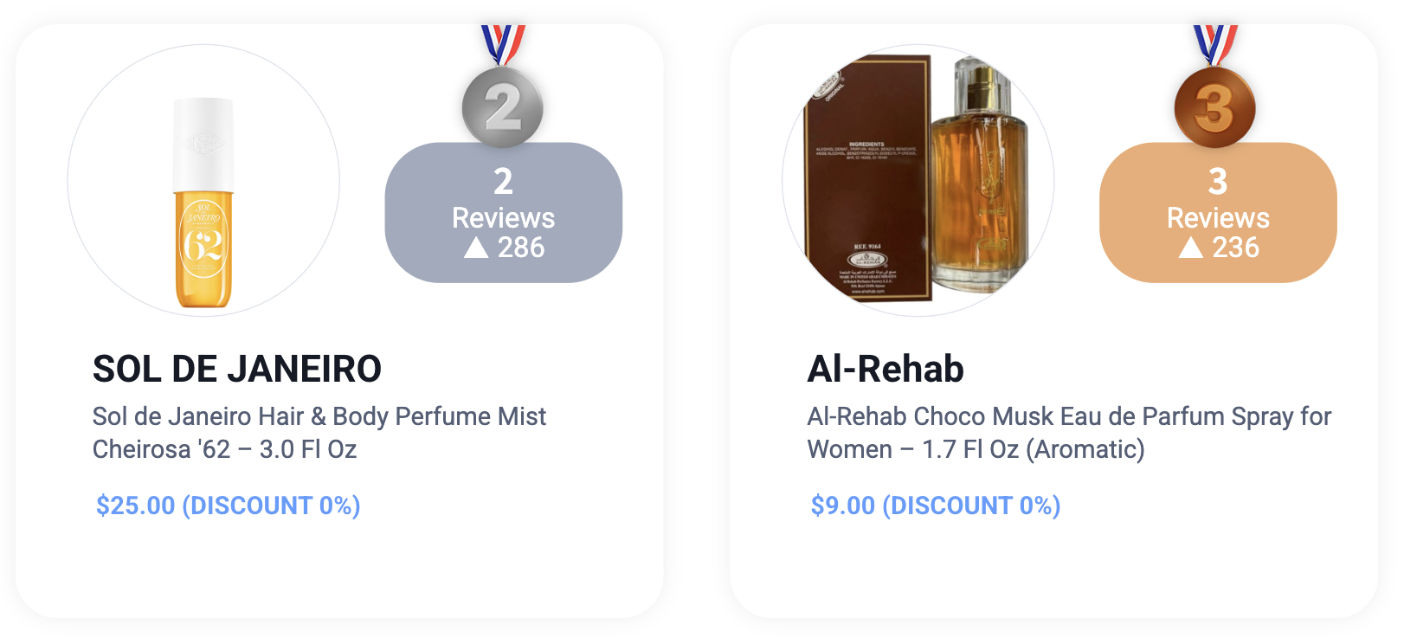This screenshot has height=644, width=1404.
Task: Click the ribbon above the silver medal
Action: pyautogui.click(x=503, y=45)
